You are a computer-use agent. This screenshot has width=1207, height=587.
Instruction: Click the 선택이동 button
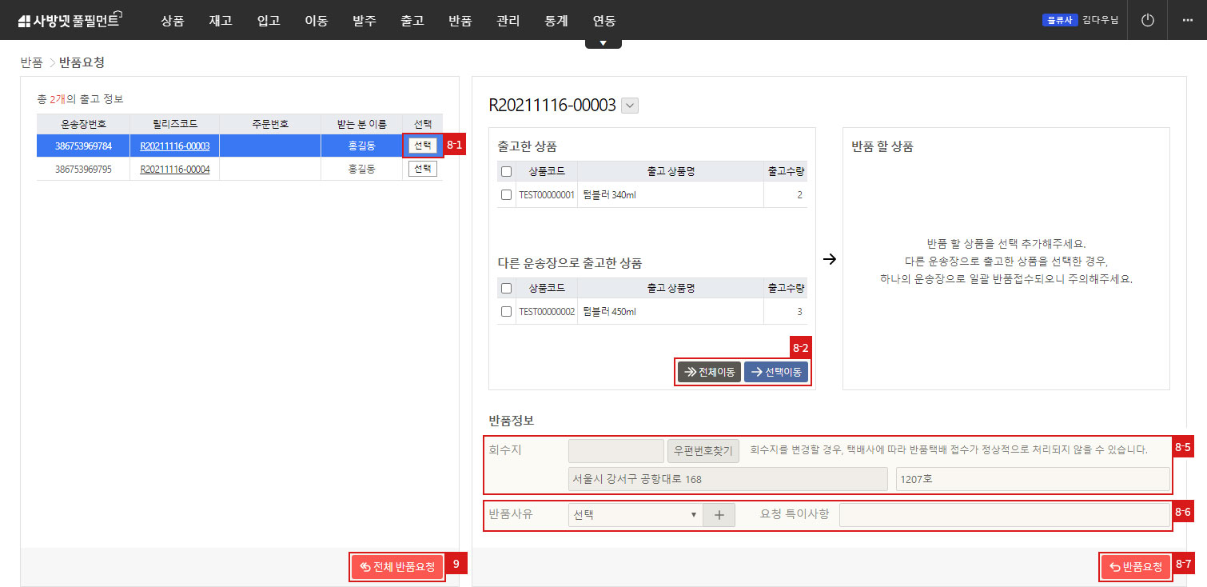pyautogui.click(x=775, y=372)
